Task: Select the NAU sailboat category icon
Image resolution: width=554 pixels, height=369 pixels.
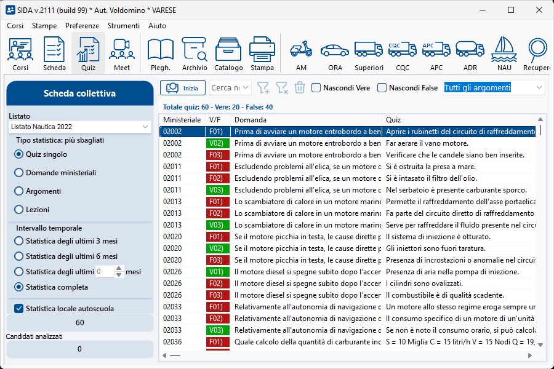Action: tap(504, 53)
